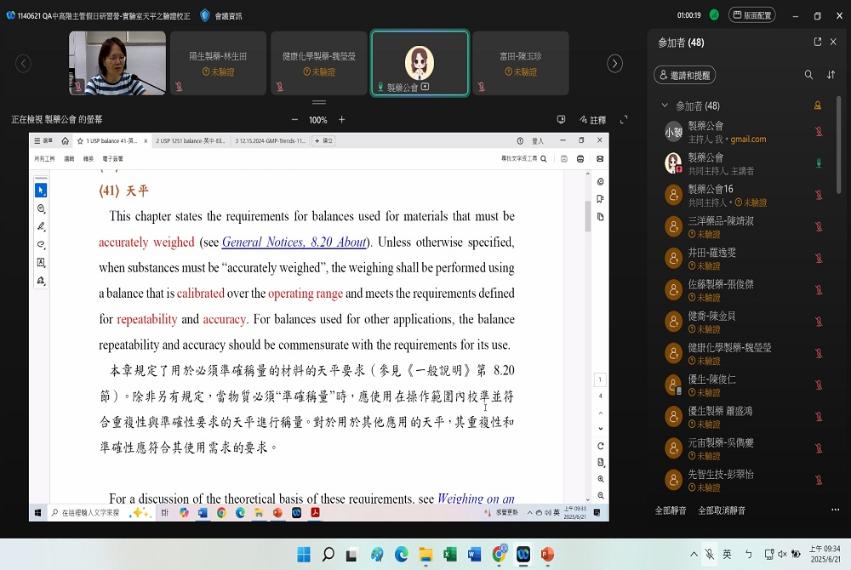Viewport: 851px width, 570px height.
Task: Open Word from the taskbar
Action: tap(474, 555)
